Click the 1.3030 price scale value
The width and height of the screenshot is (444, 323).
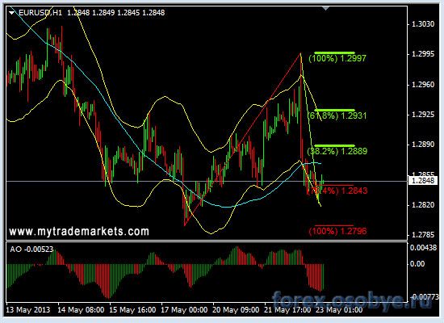coord(422,23)
